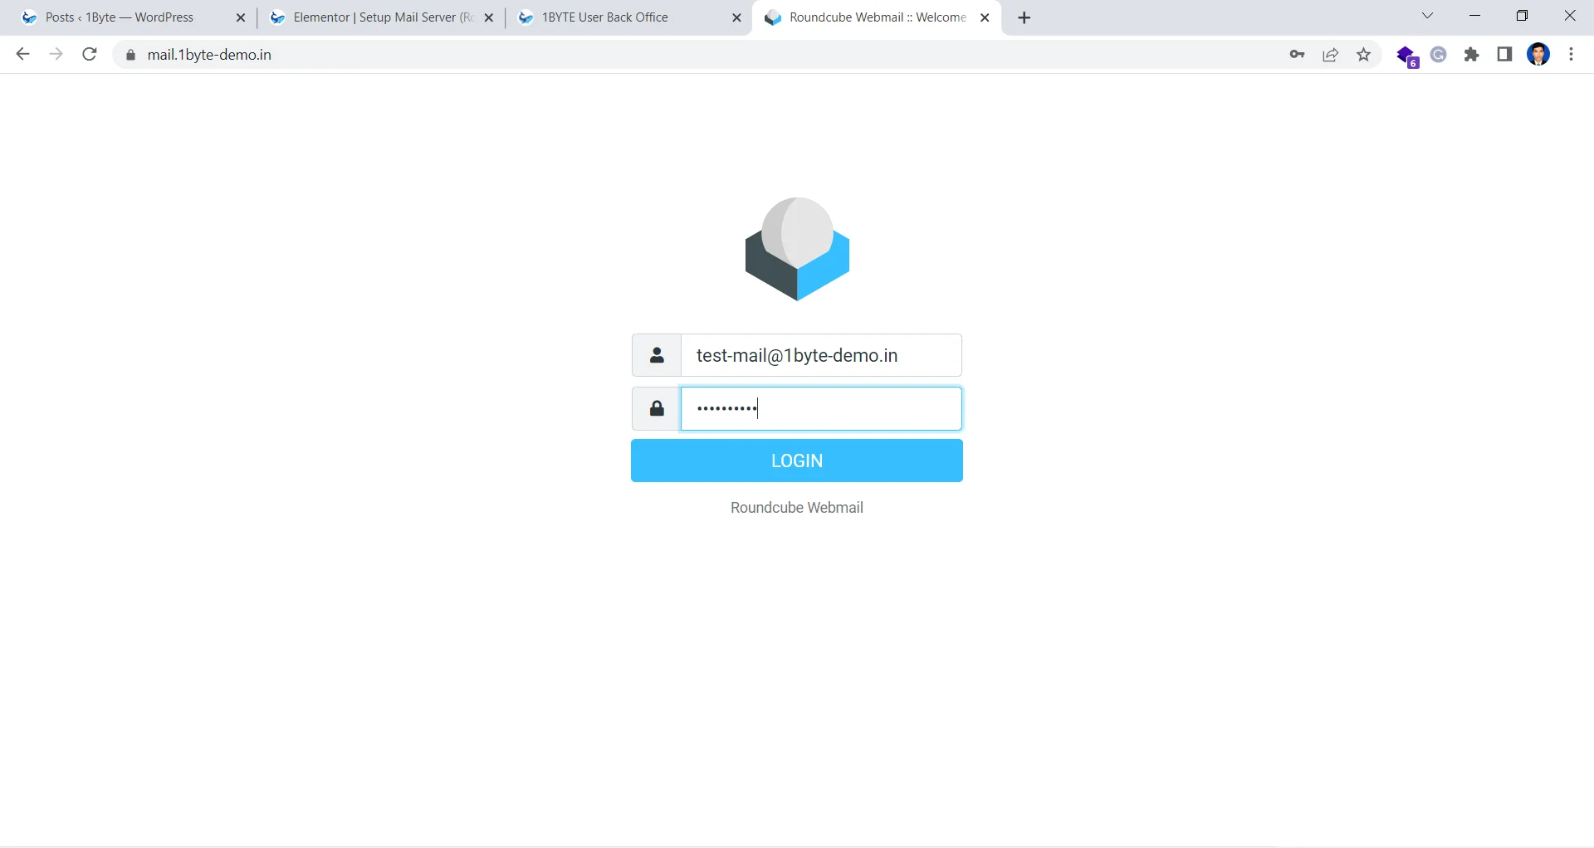Open the dark blue extension with badge 6
This screenshot has height=848, width=1594.
click(1406, 56)
